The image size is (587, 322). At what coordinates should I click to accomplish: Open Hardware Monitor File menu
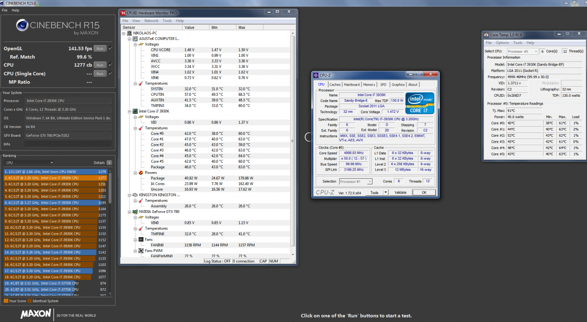pyautogui.click(x=125, y=21)
